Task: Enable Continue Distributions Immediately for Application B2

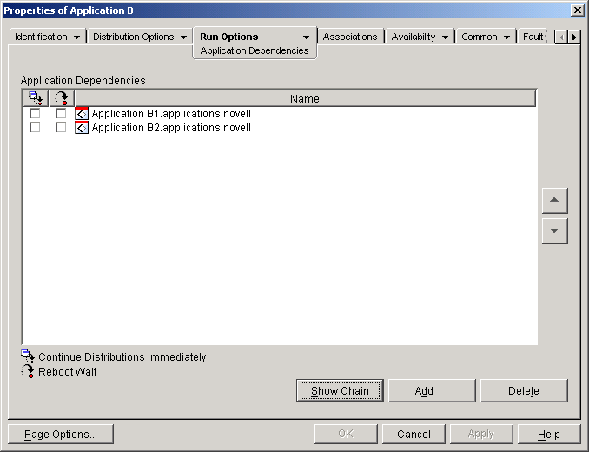Action: pos(35,128)
